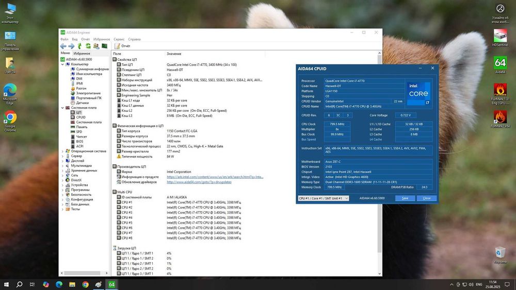Click the Значение column header
Viewport: 516px width, 290px height.
point(215,54)
